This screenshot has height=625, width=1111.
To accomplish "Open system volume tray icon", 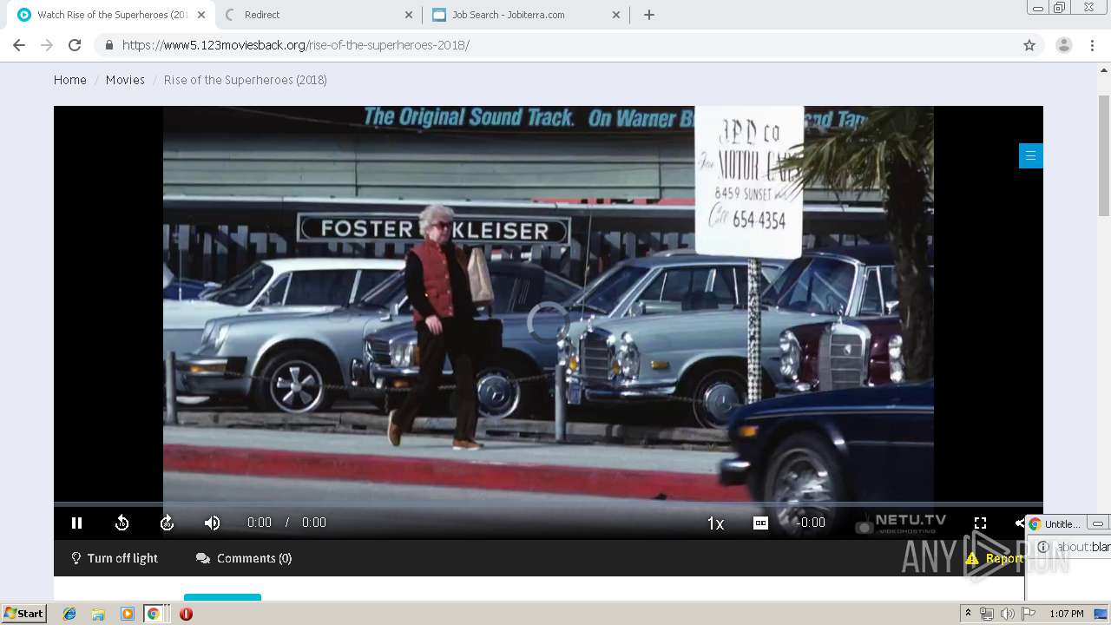I will [x=1008, y=614].
